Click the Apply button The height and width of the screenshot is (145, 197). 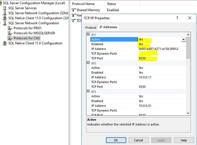(161, 140)
